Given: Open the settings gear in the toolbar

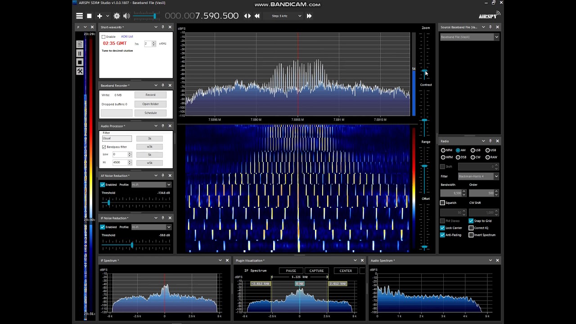Looking at the screenshot, I should point(117,16).
